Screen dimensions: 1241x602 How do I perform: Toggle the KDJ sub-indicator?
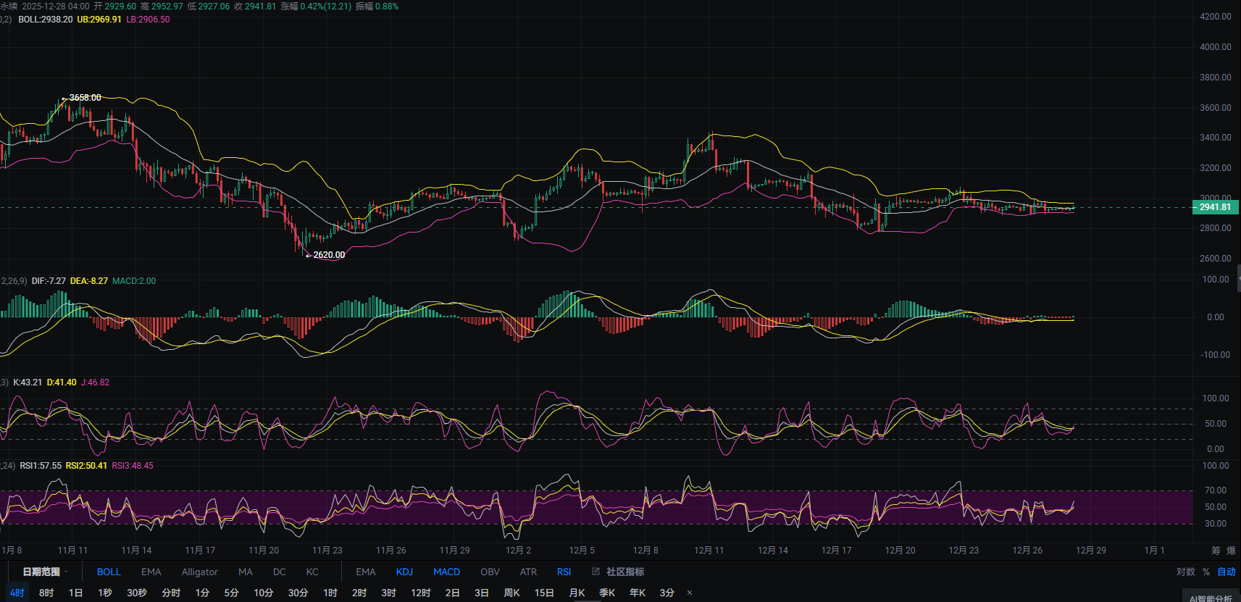click(x=404, y=572)
